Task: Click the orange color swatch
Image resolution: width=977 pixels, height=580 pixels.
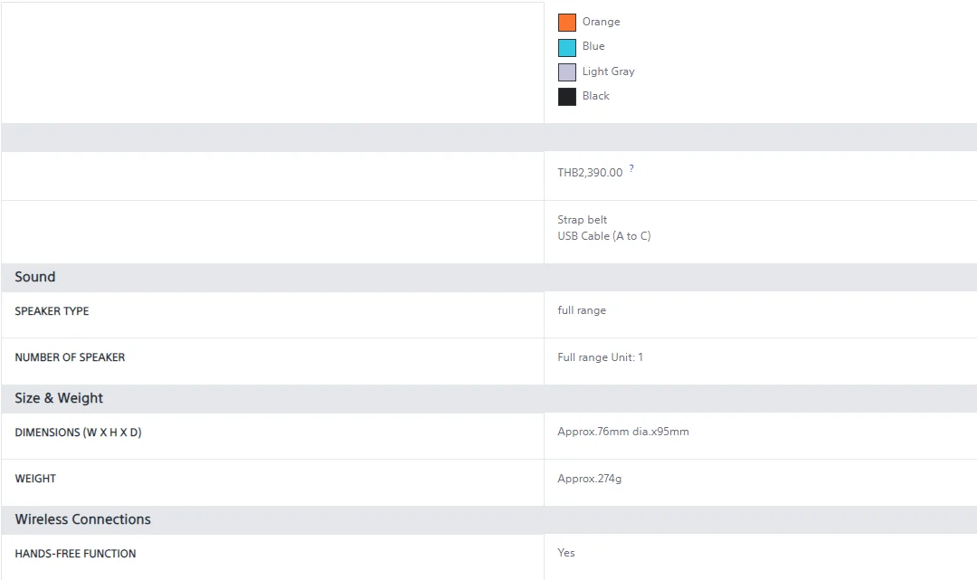Action: tap(567, 23)
